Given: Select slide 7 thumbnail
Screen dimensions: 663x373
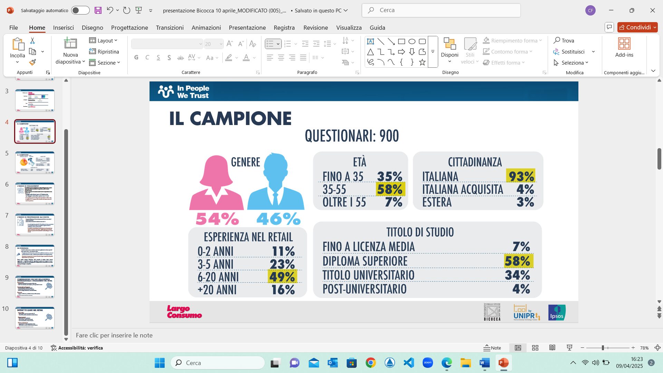Looking at the screenshot, I should click(x=35, y=224).
